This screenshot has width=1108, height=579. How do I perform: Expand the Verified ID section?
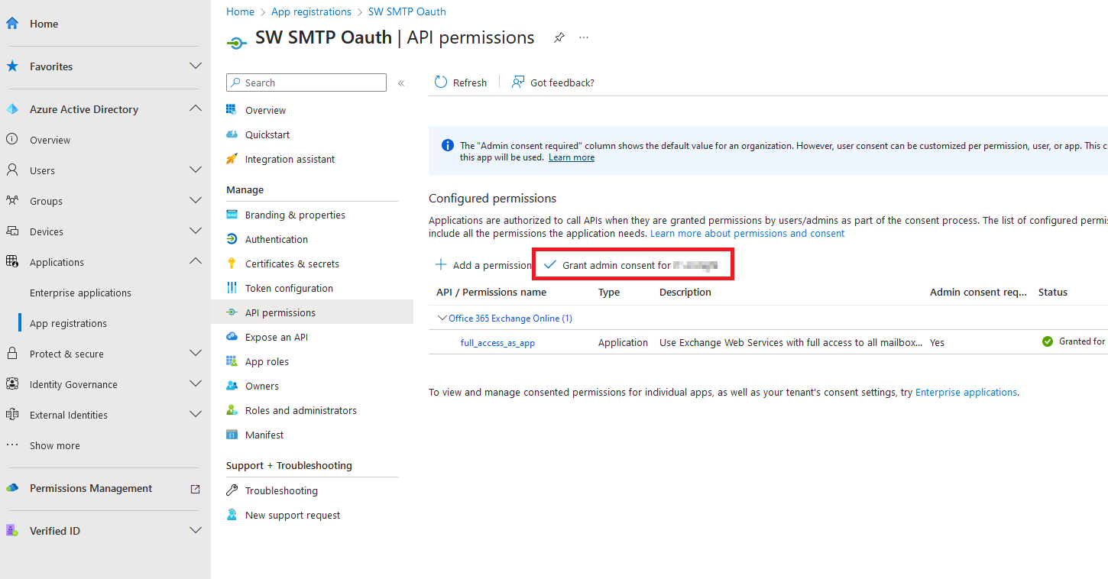(196, 529)
